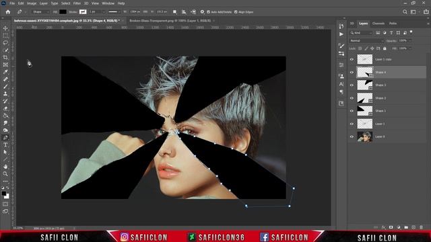This screenshot has width=431, height=242.
Task: Select the Path Selection tool
Action: click(5, 152)
